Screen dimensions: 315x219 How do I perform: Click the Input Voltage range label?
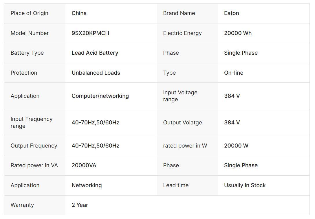[x=180, y=96]
